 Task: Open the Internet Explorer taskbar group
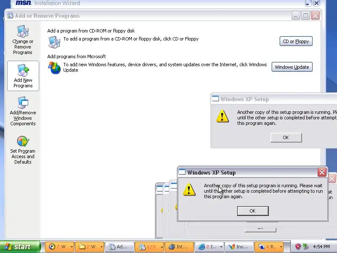pyautogui.click(x=209, y=247)
